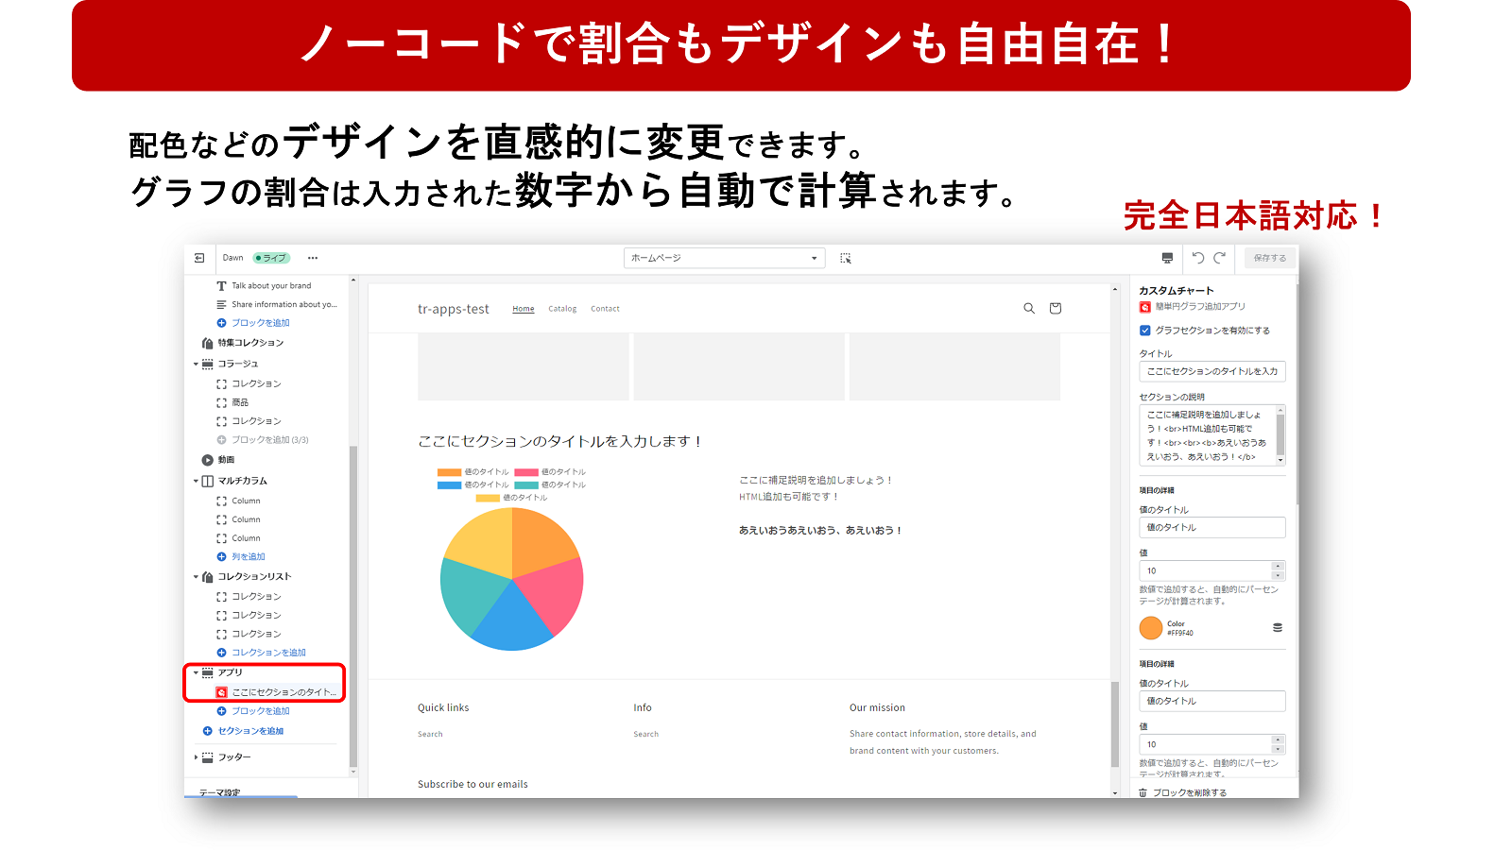This screenshot has width=1512, height=850.
Task: Click the first 値のタイトル input field
Action: (1212, 527)
